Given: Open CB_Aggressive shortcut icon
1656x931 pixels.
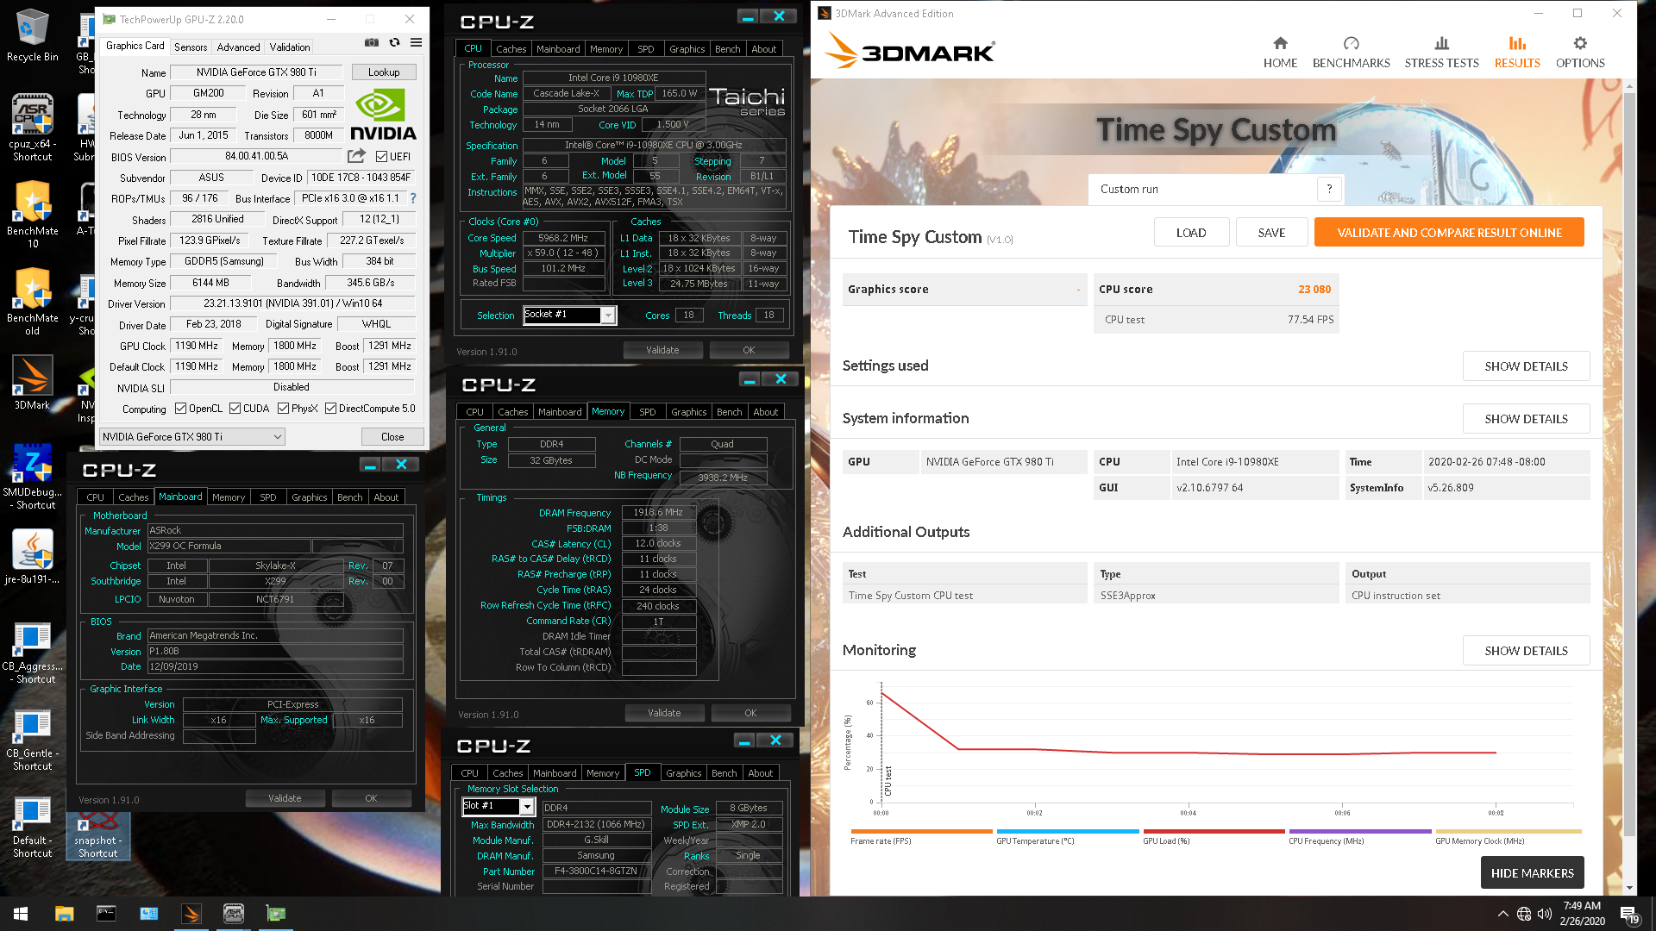Looking at the screenshot, I should [33, 653].
